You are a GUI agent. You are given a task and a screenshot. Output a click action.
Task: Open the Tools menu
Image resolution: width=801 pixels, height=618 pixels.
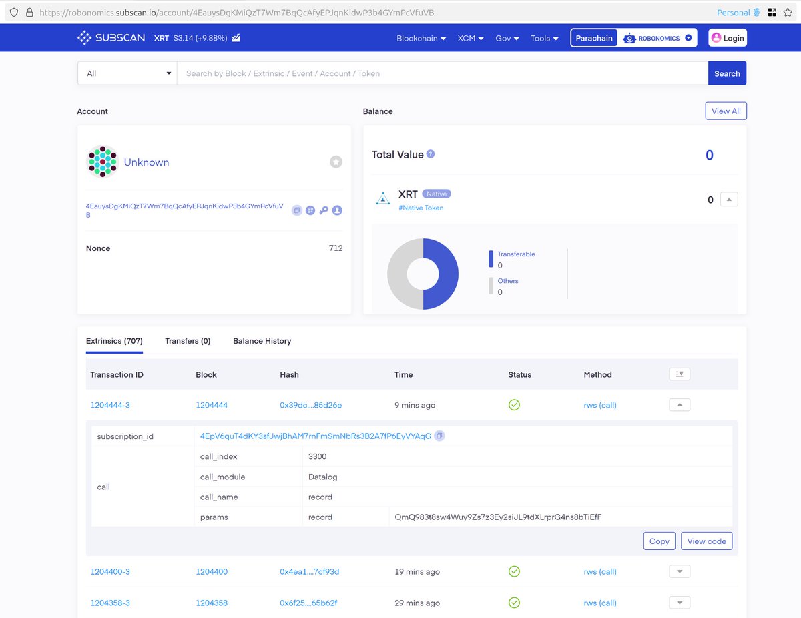545,38
